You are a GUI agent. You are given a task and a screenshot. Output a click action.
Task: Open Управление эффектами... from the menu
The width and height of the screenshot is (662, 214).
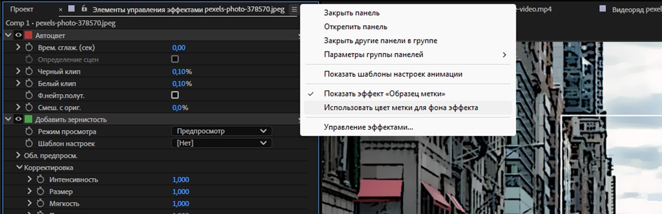[x=408, y=127]
